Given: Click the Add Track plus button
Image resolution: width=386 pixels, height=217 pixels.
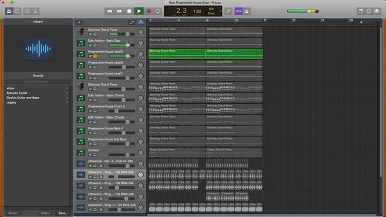Looking at the screenshot, I should pyautogui.click(x=79, y=22).
